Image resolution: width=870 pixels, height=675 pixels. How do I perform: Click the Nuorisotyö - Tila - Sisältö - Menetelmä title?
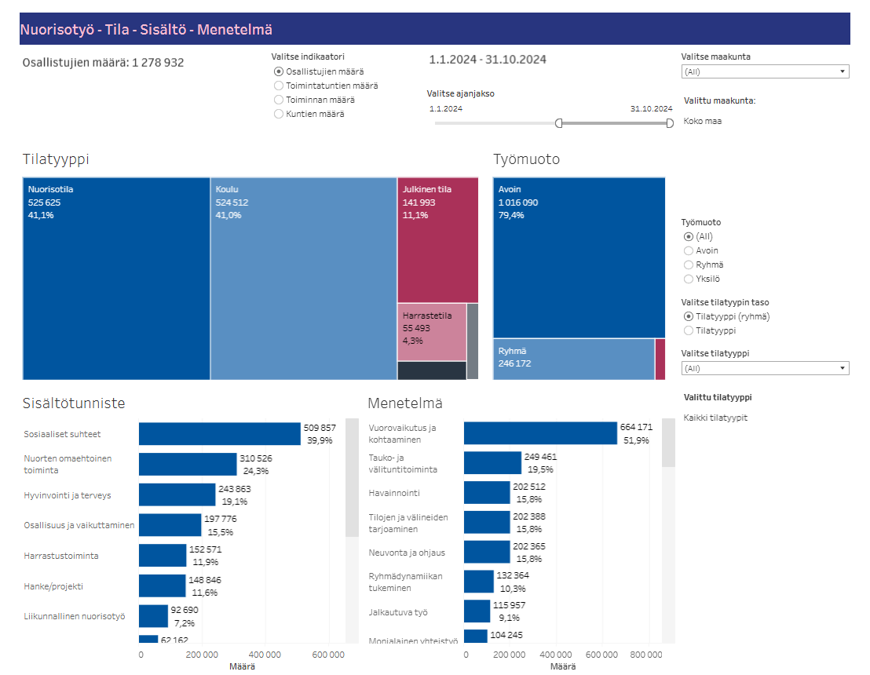point(146,29)
